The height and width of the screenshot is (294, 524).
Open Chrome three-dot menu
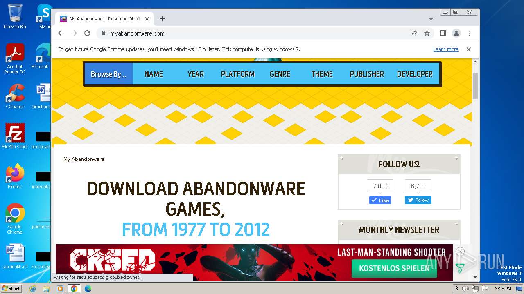tap(470, 33)
